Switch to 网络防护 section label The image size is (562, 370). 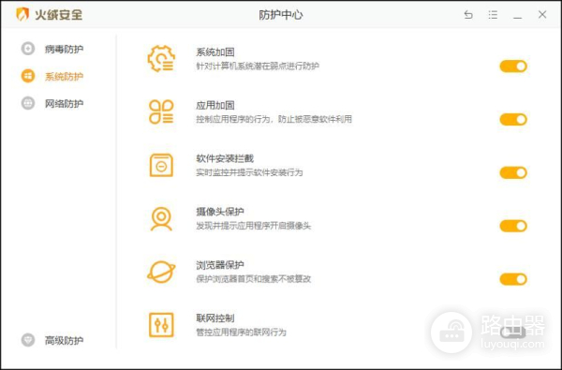(64, 104)
